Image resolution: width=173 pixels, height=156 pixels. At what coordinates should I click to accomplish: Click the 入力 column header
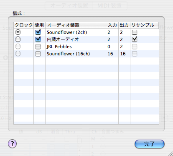[112, 25]
